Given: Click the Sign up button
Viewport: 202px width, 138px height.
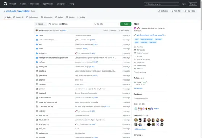Looking at the screenshot, I should coord(193,4).
